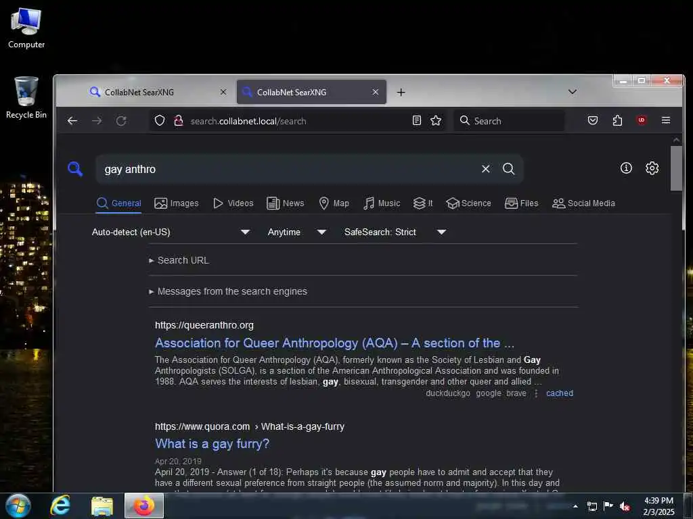Expand Messages from the search engines
Image resolution: width=693 pixels, height=519 pixels.
(228, 291)
